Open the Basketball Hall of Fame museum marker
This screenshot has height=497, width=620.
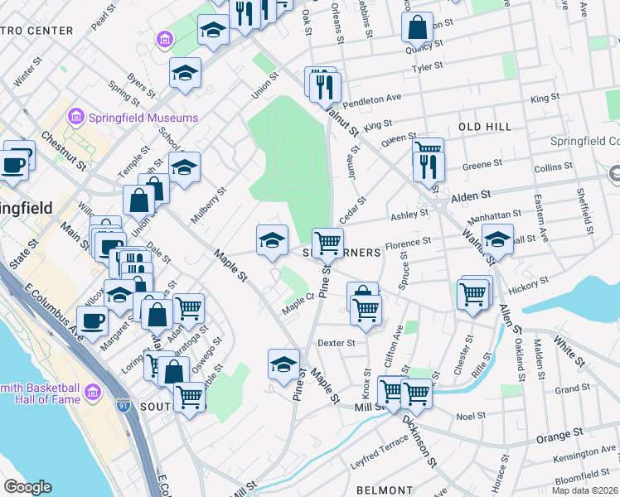tap(94, 393)
